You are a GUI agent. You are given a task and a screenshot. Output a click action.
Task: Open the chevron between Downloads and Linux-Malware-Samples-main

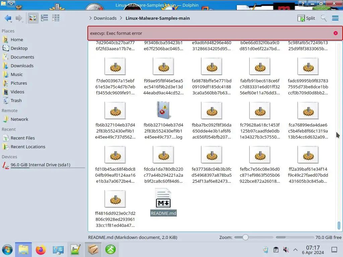[121, 18]
